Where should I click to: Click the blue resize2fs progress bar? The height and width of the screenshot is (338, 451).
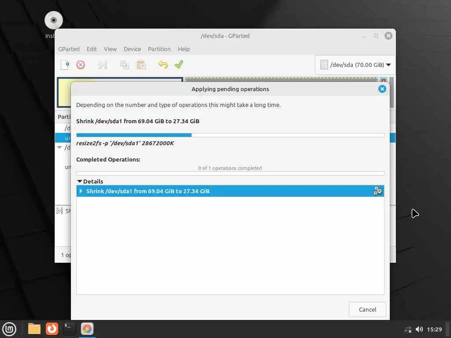pyautogui.click(x=230, y=135)
